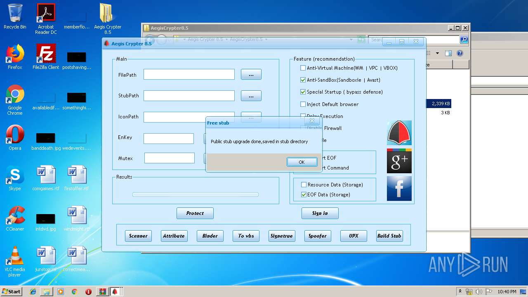The image size is (528, 297).
Task: Open Skype desktop icon
Action: 15,178
